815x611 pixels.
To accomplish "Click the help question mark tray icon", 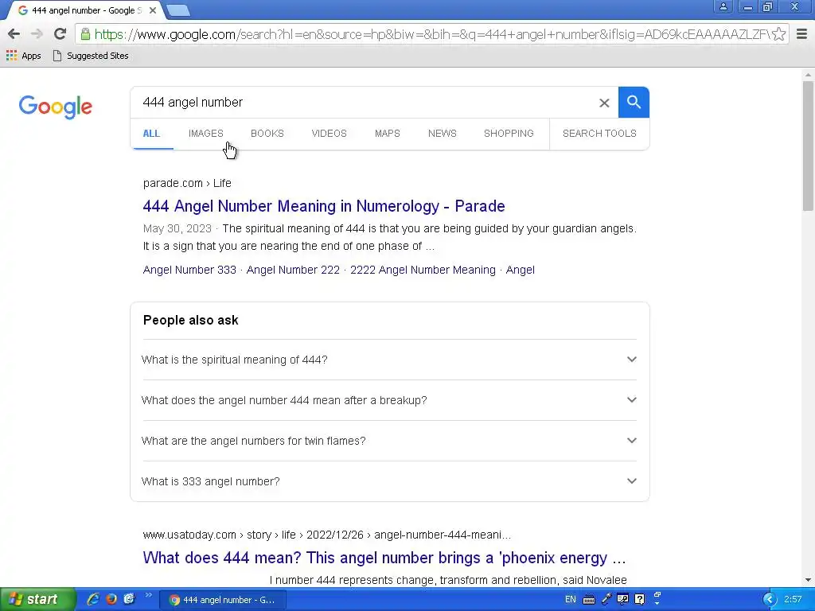I will point(640,600).
